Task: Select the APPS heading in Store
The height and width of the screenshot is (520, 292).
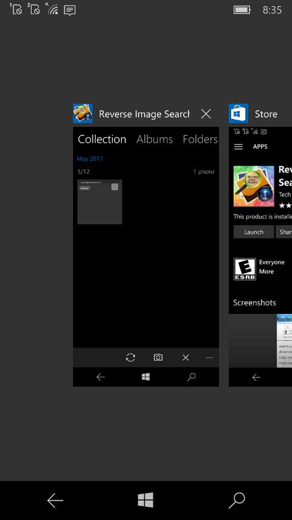Action: tap(260, 146)
